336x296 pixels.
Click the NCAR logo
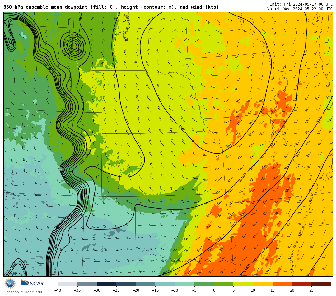point(32,283)
